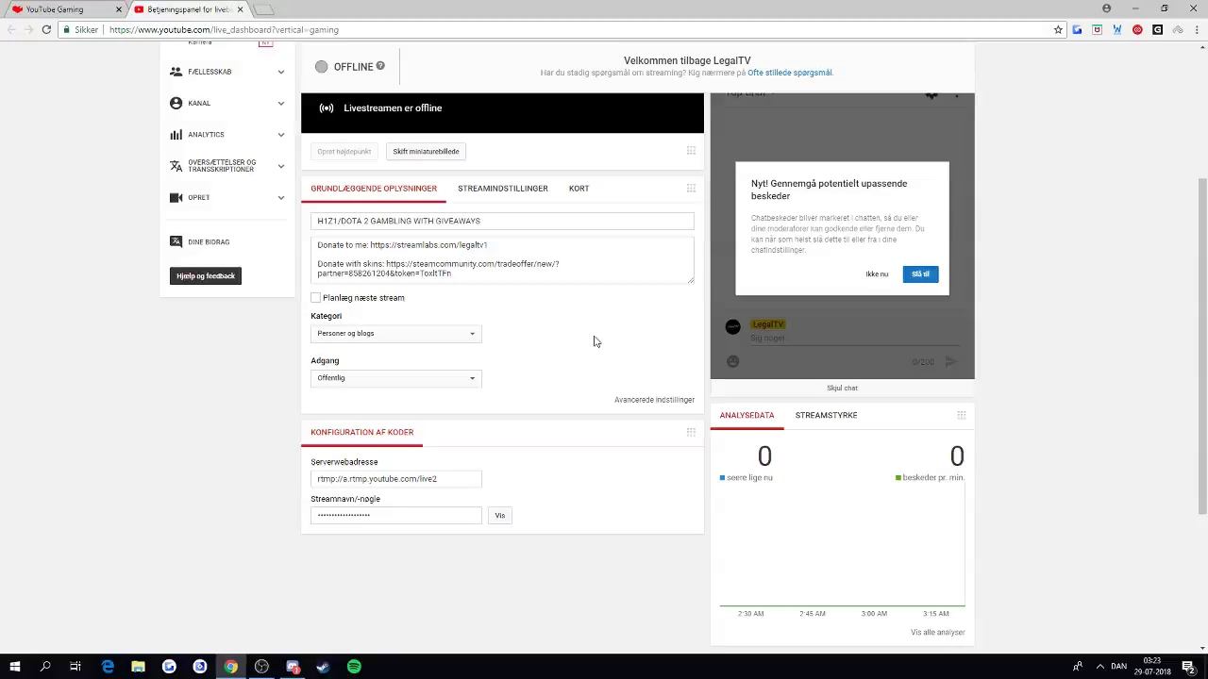Open the Windows notification center icon
The width and height of the screenshot is (1208, 679).
coord(1188,667)
